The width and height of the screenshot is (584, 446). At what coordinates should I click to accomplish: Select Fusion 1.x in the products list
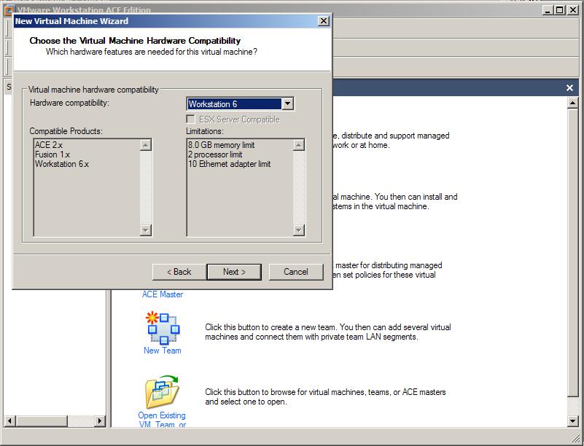pos(52,154)
